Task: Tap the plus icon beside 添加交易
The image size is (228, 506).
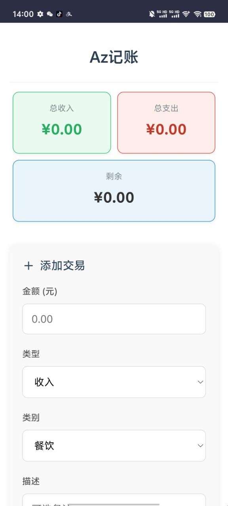Action: point(28,266)
